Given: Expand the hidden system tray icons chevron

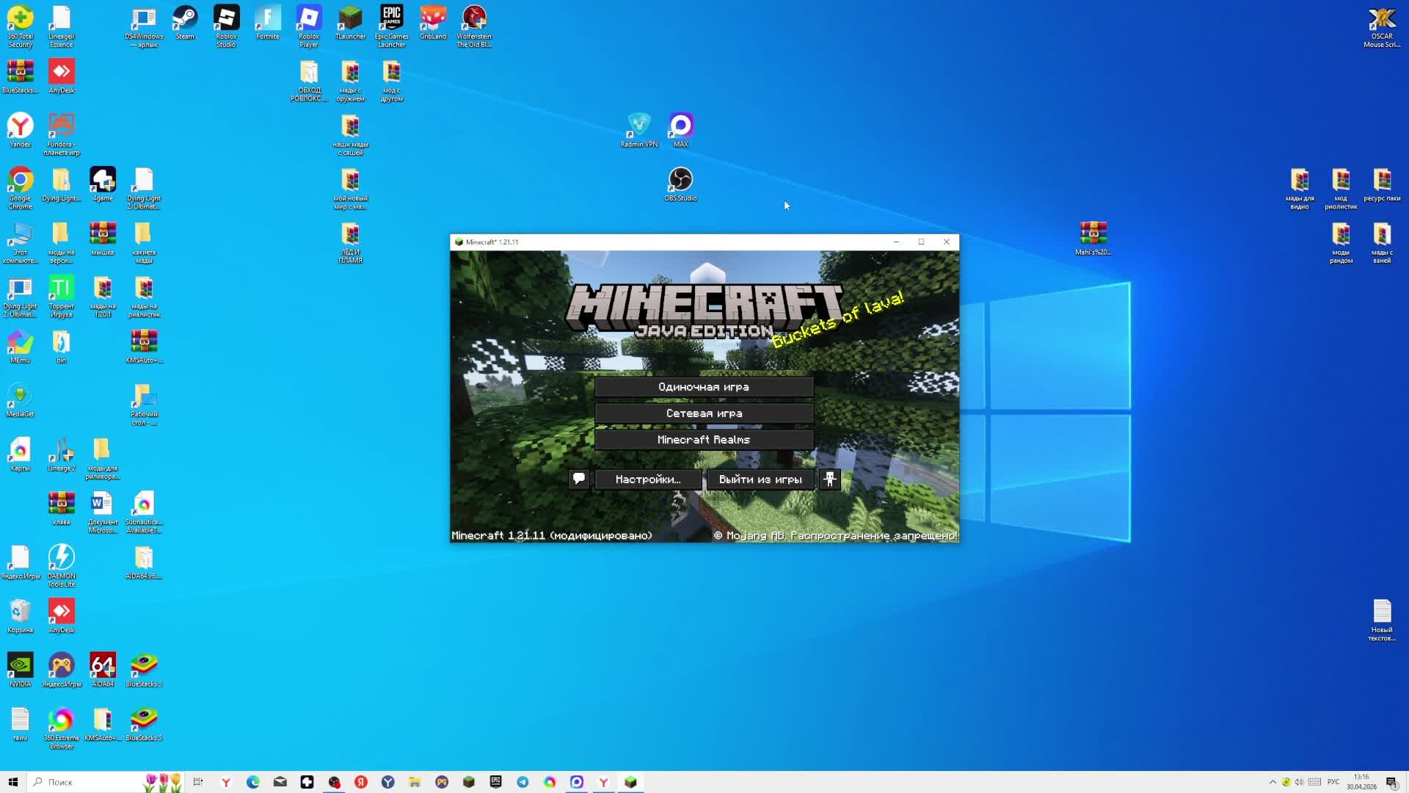Looking at the screenshot, I should click(1273, 782).
